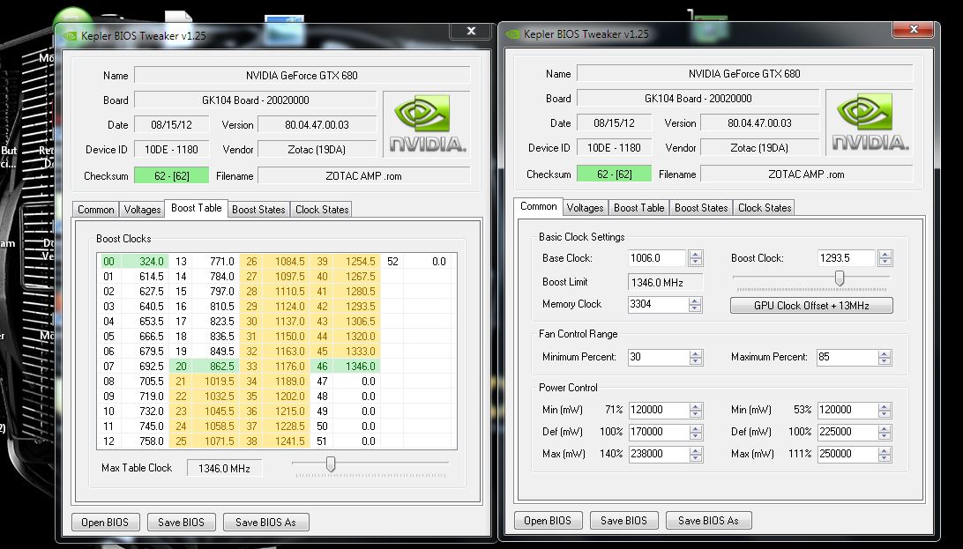Open Boost Table tab in right window

pos(638,207)
